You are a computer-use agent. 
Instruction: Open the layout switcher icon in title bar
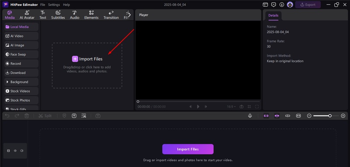[265, 5]
